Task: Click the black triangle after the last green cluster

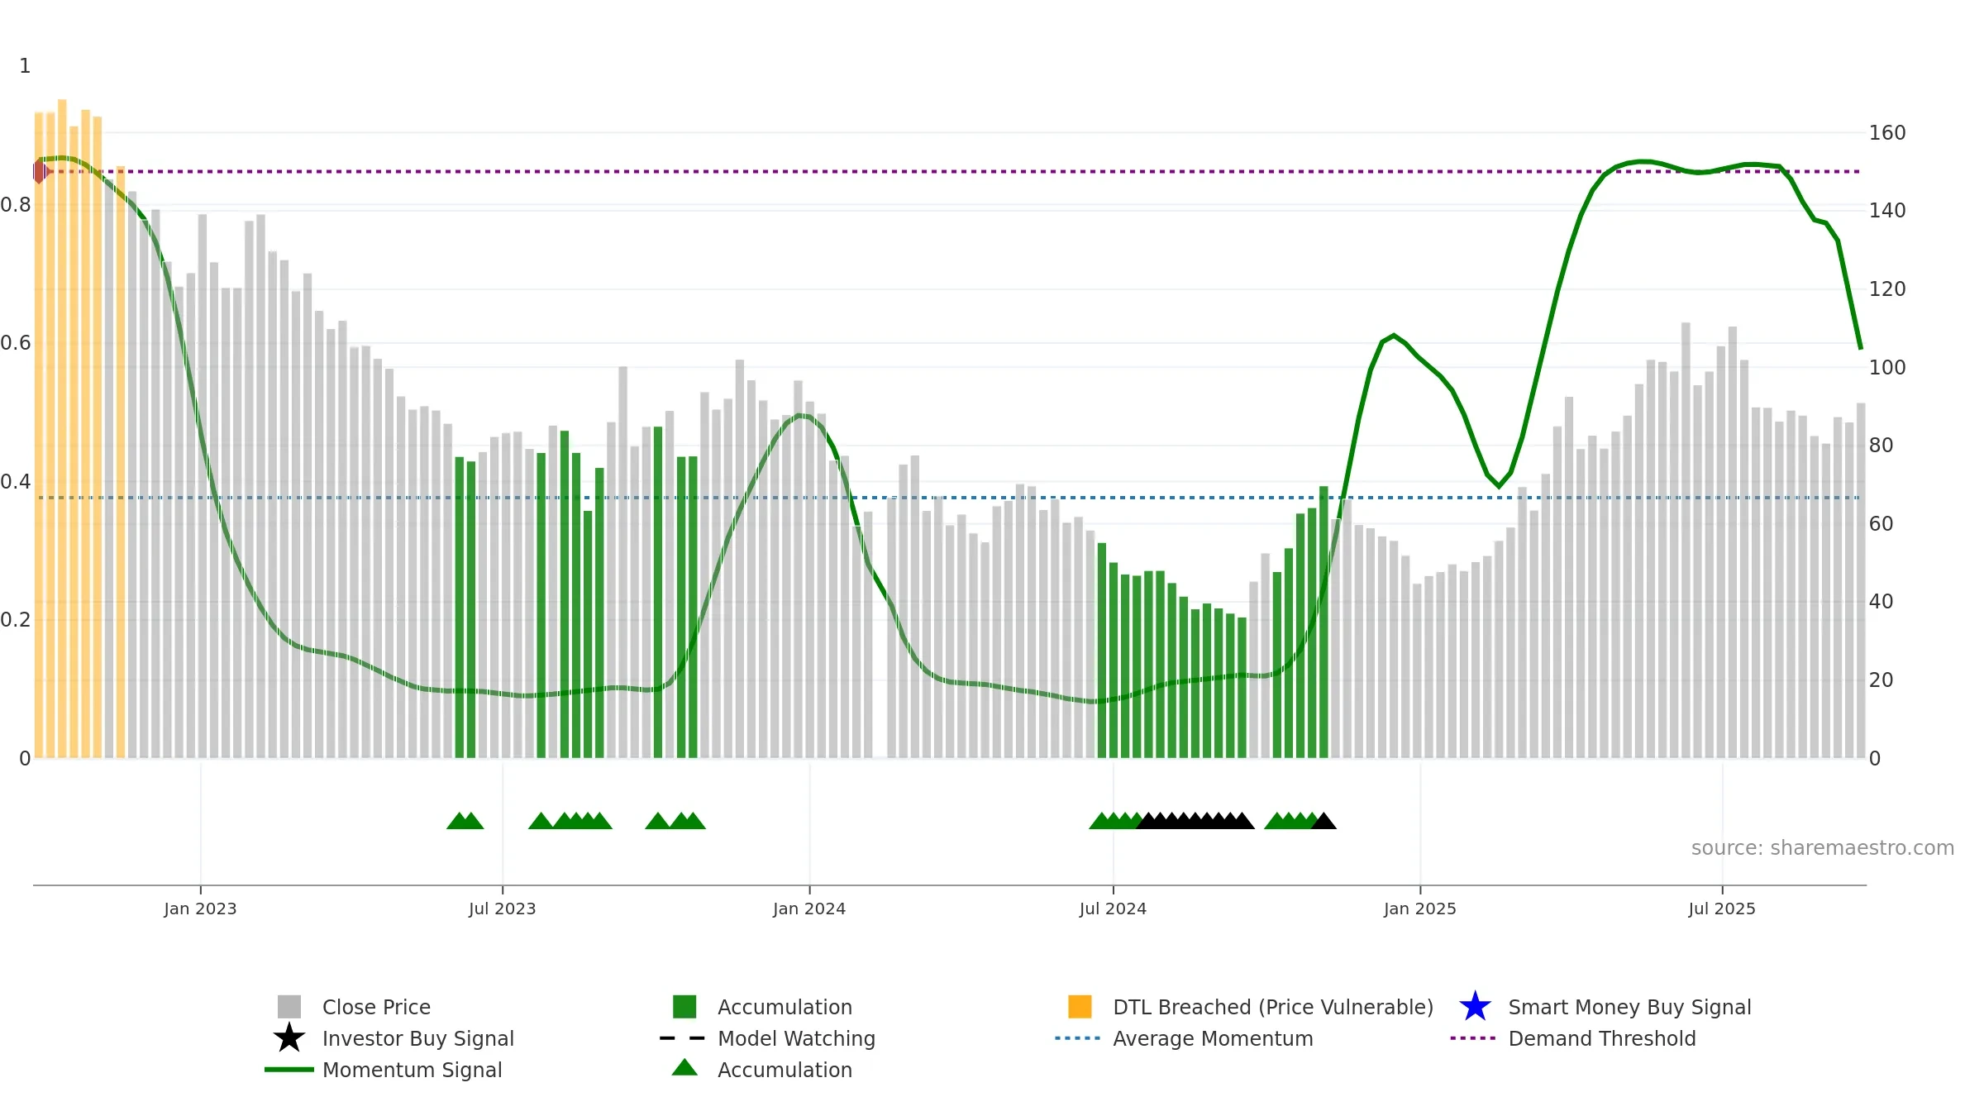Action: 1323,821
